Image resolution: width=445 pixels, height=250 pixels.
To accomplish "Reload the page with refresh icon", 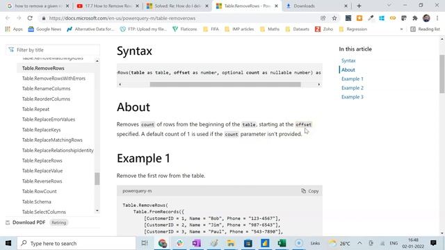I will click(x=30, y=18).
